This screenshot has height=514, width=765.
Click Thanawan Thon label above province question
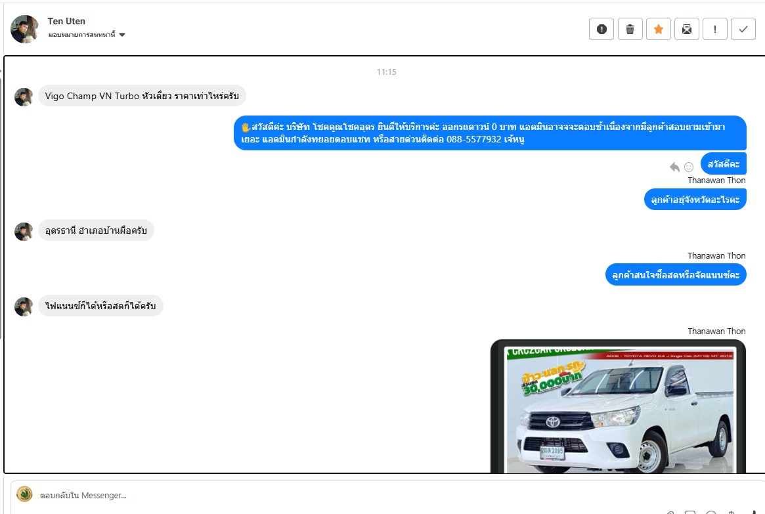pyautogui.click(x=716, y=180)
